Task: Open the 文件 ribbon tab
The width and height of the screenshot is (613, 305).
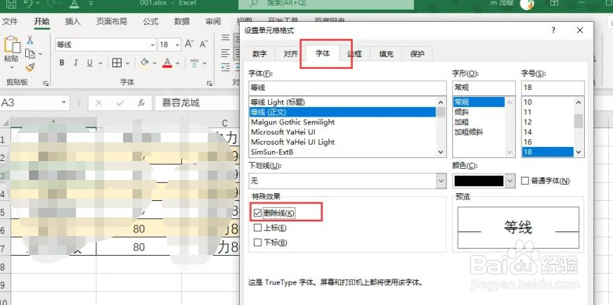Action: click(x=10, y=21)
